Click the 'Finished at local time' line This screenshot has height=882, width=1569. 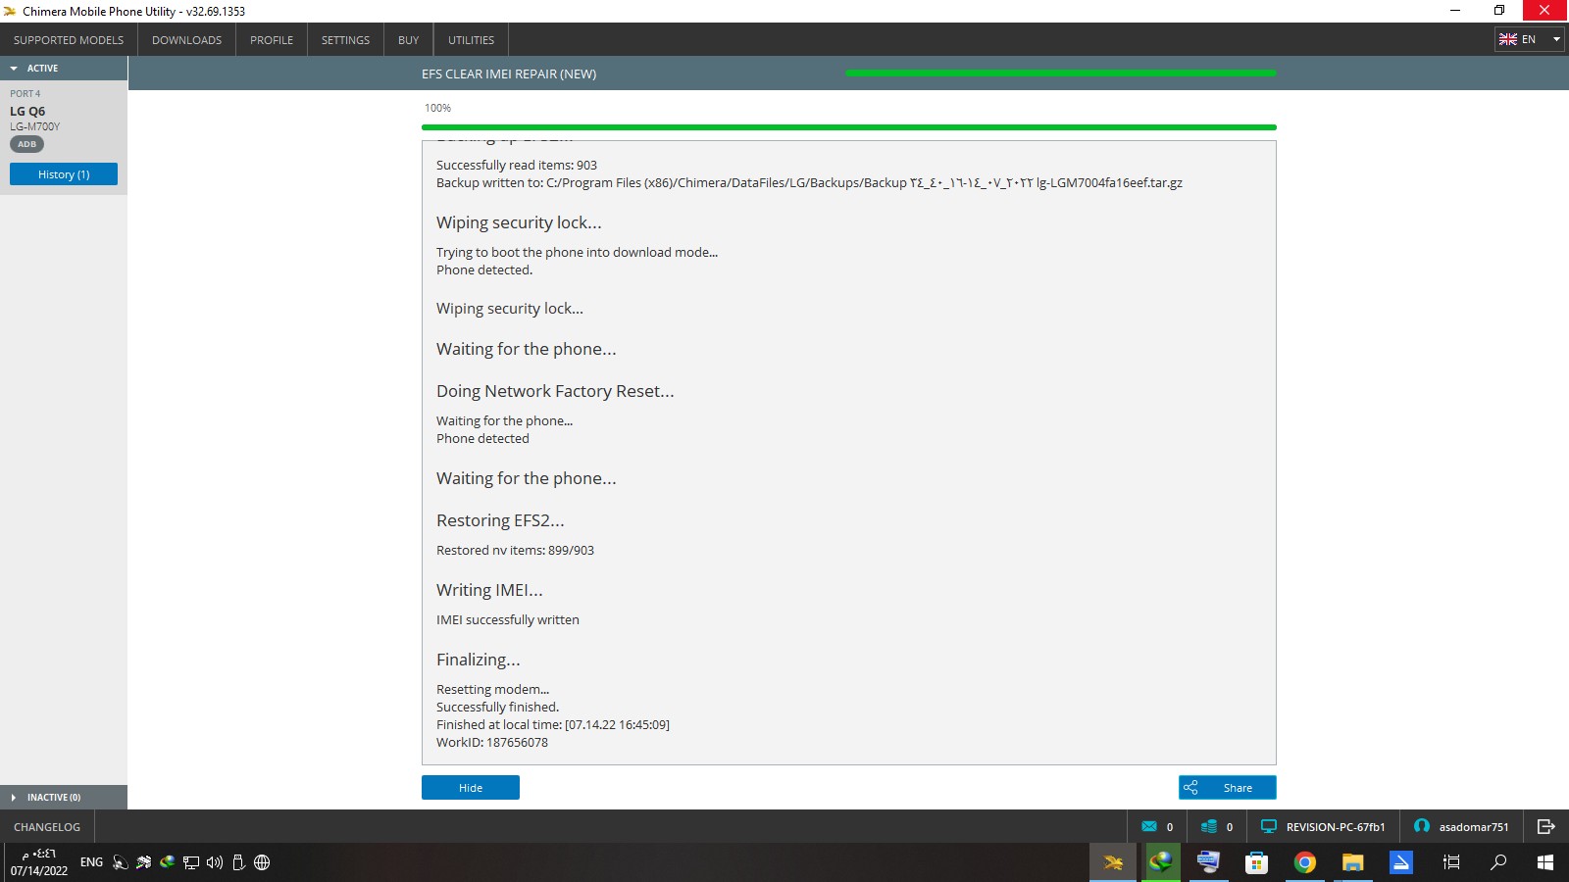pos(553,725)
